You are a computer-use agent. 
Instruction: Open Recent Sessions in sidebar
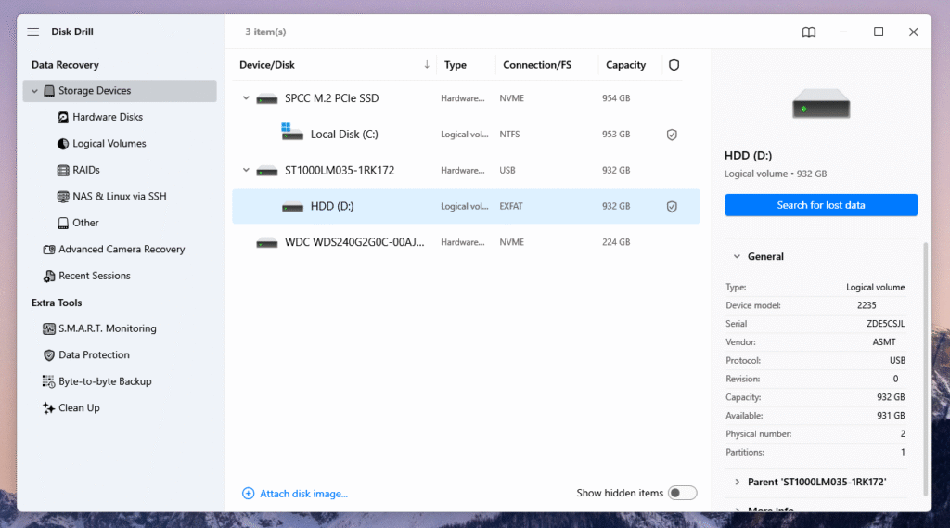94,276
